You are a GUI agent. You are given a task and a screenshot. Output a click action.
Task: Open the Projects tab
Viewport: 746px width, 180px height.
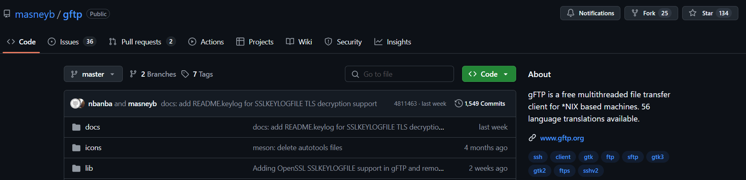(255, 42)
